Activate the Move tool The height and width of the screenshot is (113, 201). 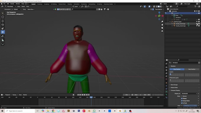(3, 21)
